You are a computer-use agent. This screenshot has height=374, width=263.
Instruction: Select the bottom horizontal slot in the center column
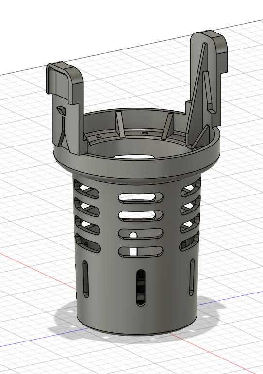[x=141, y=252]
